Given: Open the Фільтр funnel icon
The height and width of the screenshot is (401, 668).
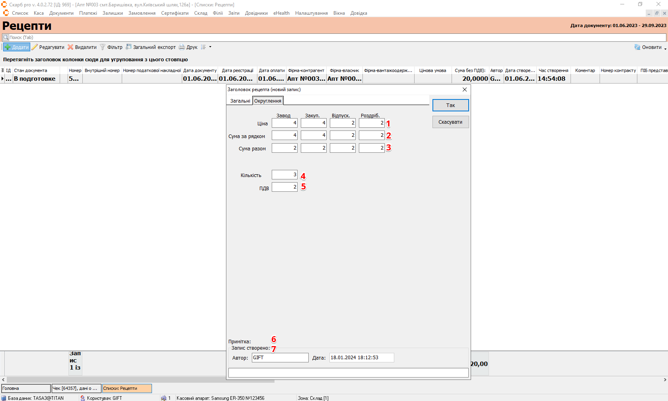Looking at the screenshot, I should pos(103,47).
